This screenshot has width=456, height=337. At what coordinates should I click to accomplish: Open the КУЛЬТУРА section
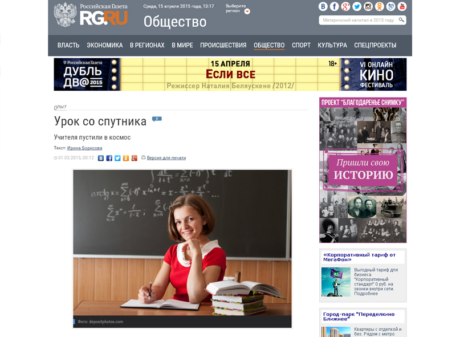pyautogui.click(x=332, y=46)
